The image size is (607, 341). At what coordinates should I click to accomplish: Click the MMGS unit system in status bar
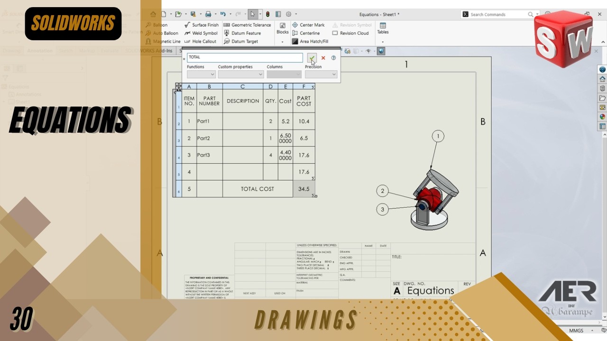pyautogui.click(x=576, y=330)
